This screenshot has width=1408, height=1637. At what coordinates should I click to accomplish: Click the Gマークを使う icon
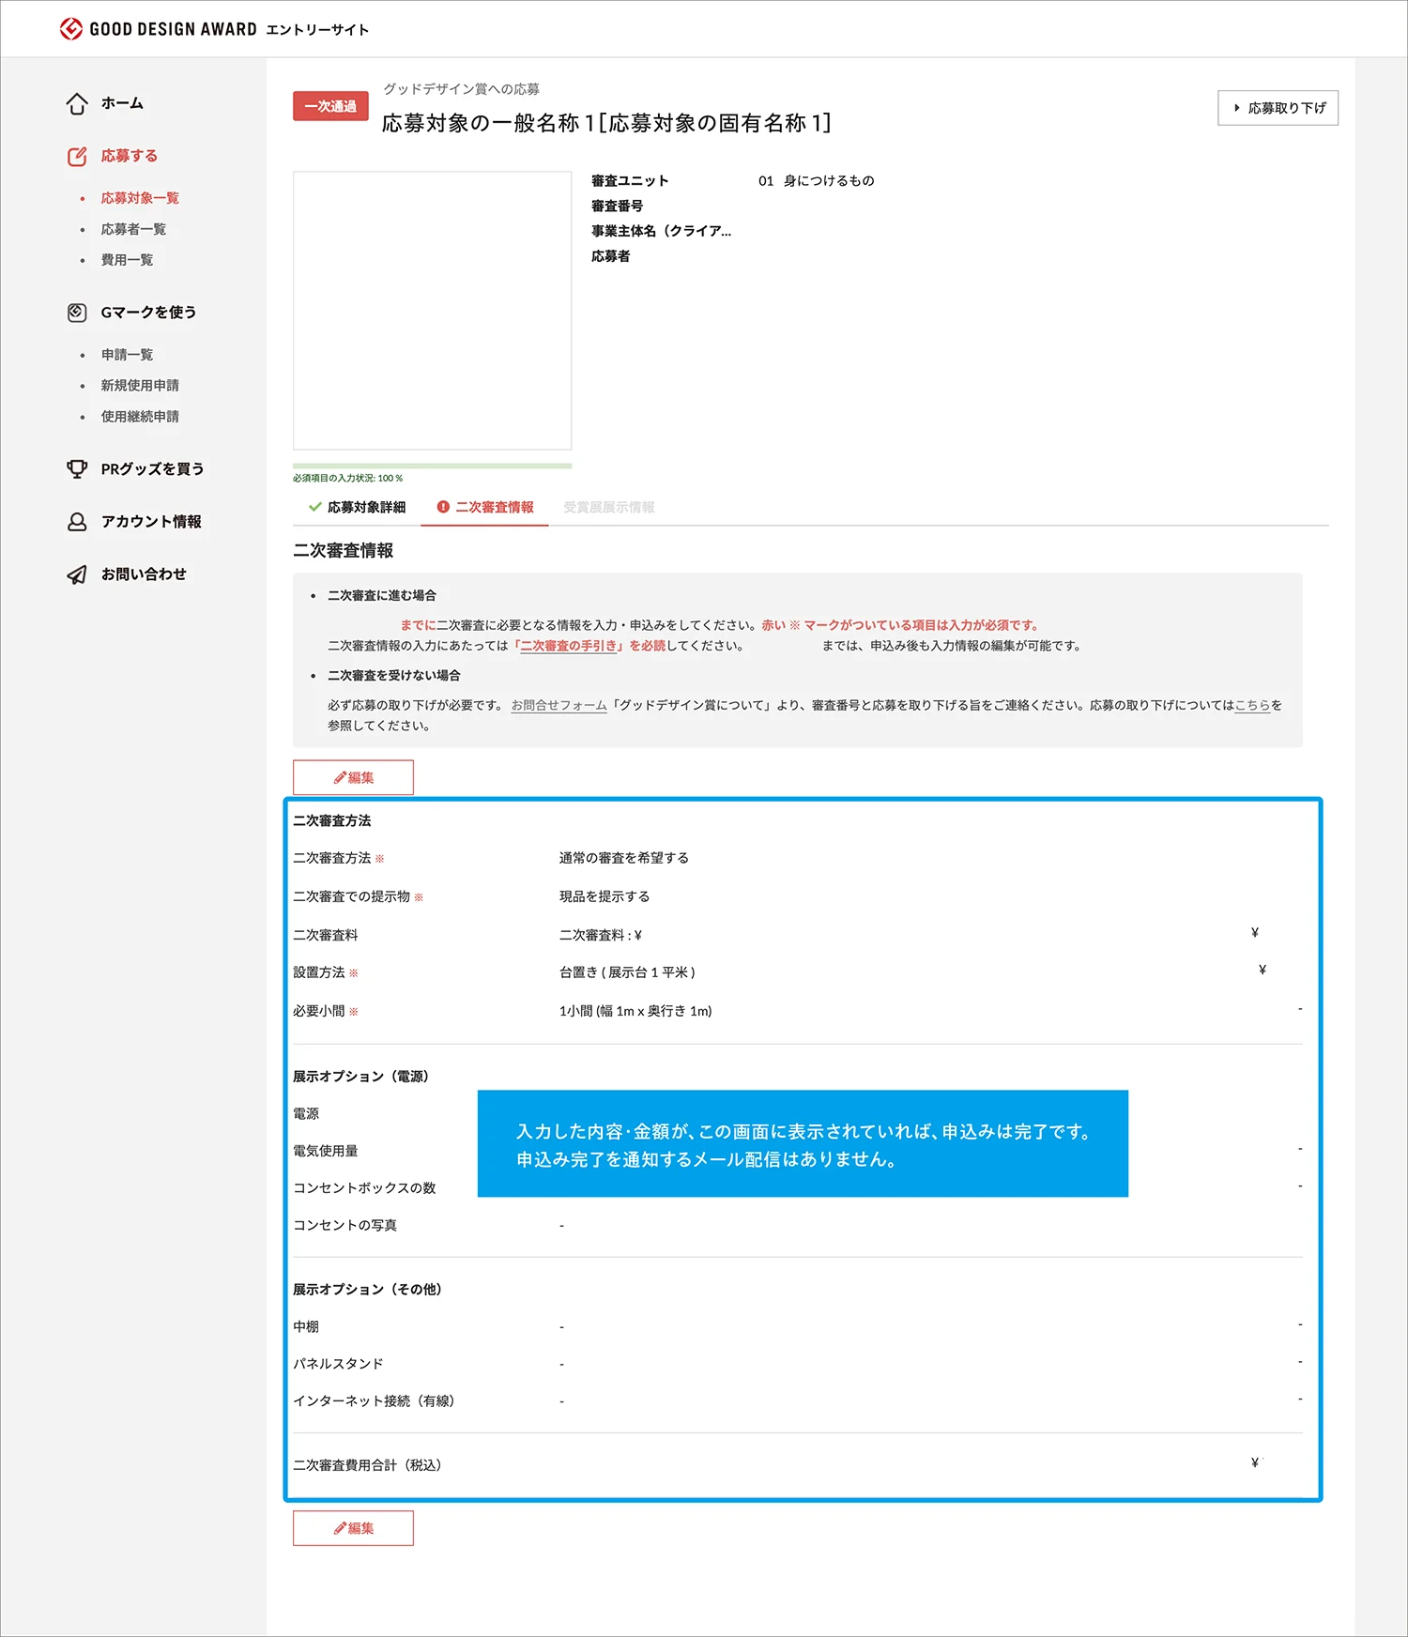coord(77,312)
